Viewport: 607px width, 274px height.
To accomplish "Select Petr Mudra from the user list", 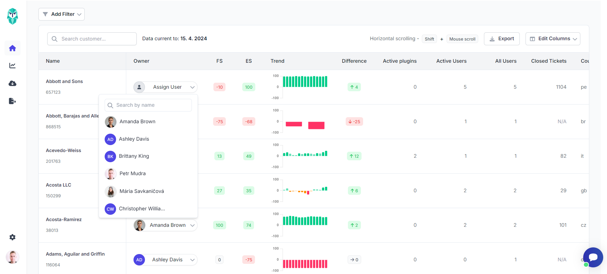I will (x=148, y=174).
